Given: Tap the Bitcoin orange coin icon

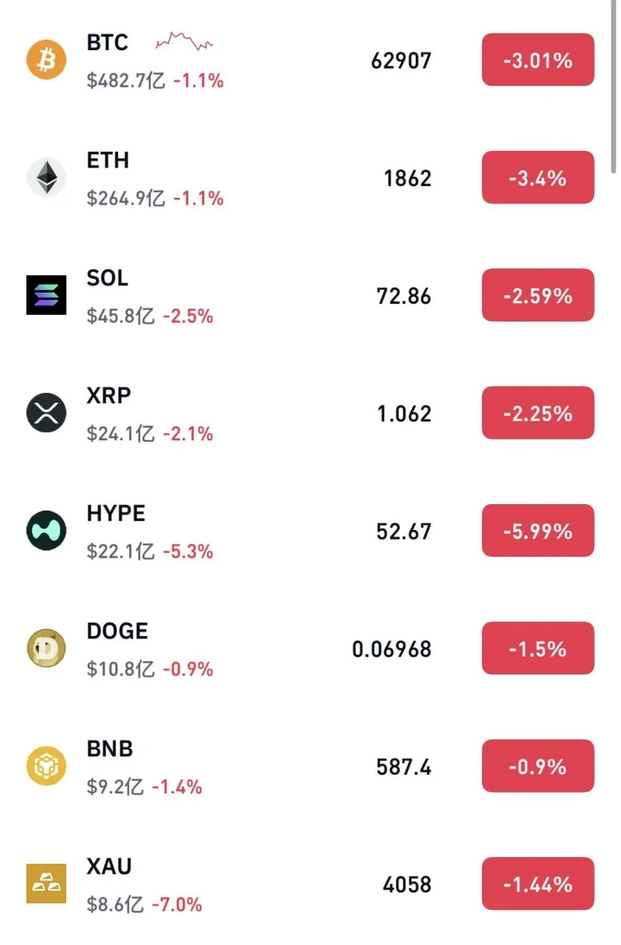Looking at the screenshot, I should [x=46, y=59].
